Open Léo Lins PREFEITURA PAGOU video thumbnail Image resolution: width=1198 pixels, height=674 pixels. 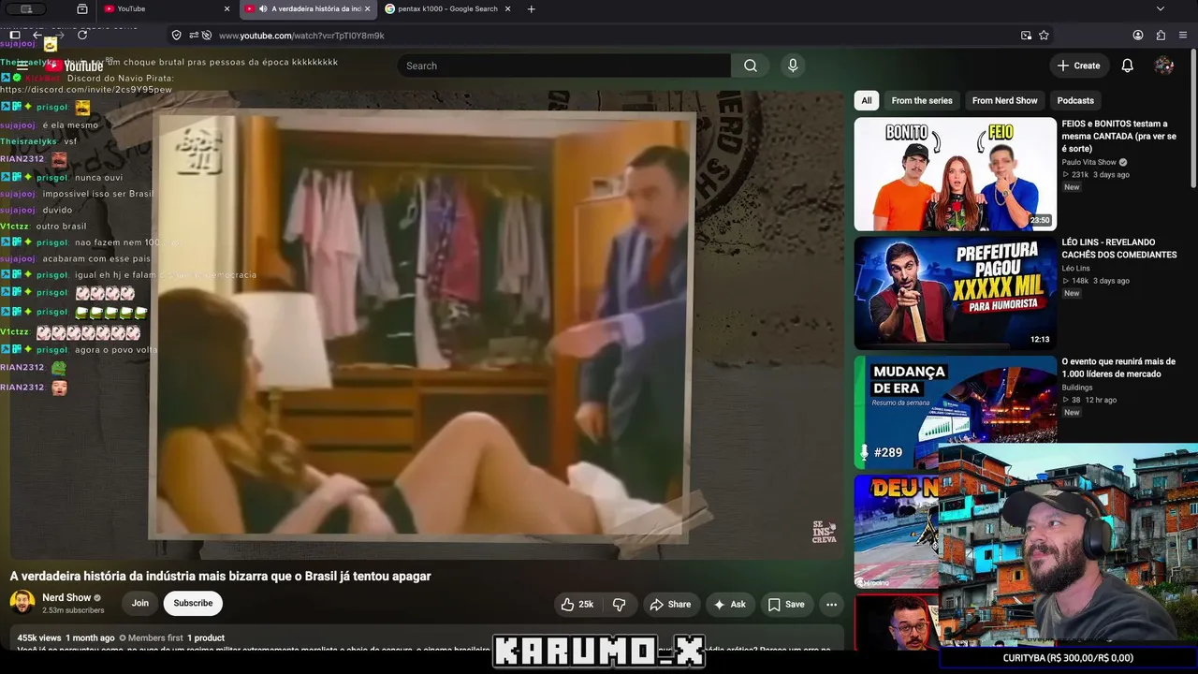click(955, 293)
